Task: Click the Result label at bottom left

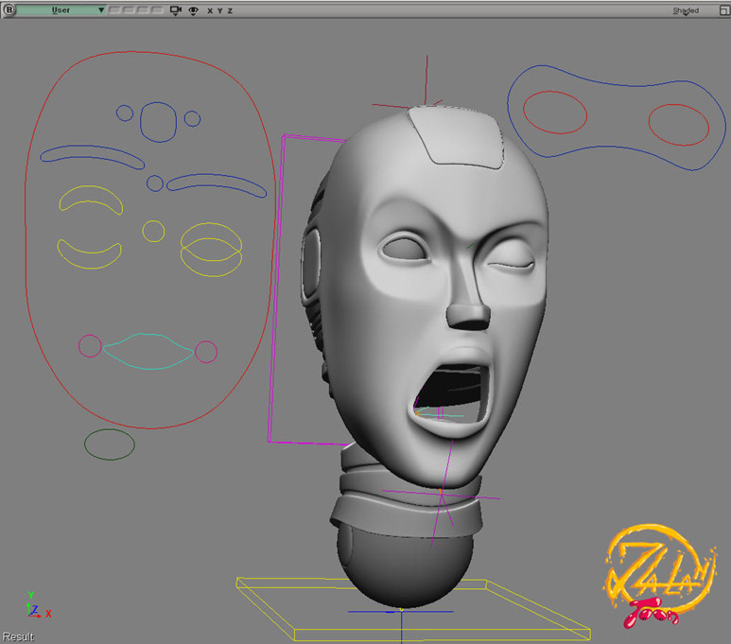Action: pyautogui.click(x=18, y=636)
